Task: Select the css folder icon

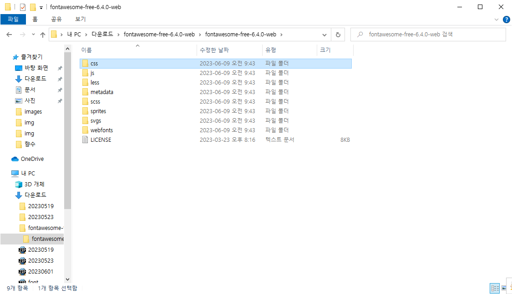Action: point(85,63)
